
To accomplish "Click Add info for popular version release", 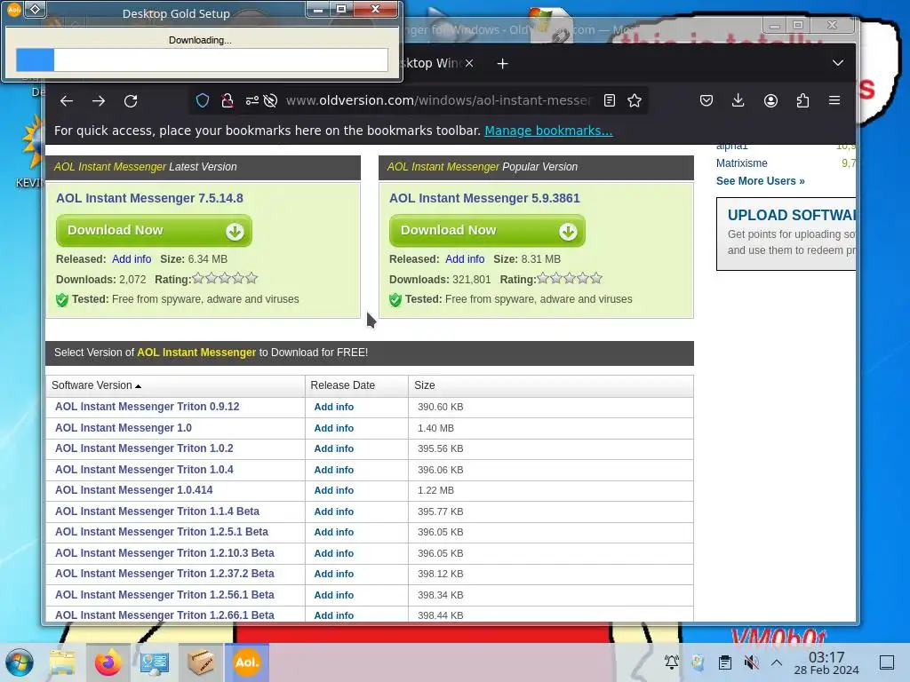I will pos(465,259).
